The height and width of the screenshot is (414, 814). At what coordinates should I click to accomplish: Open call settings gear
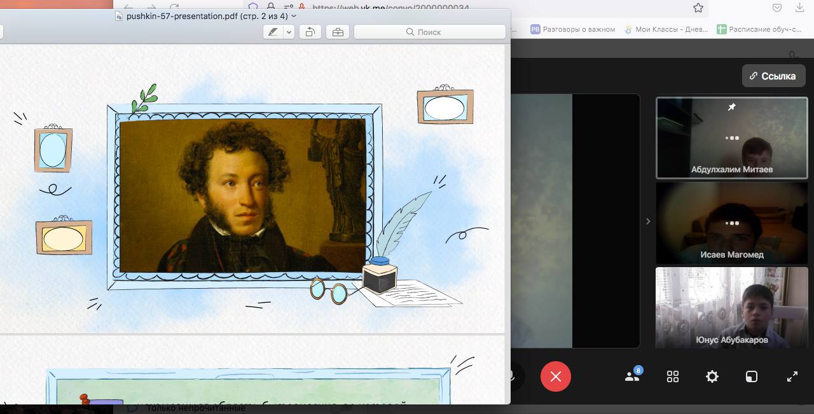(712, 376)
